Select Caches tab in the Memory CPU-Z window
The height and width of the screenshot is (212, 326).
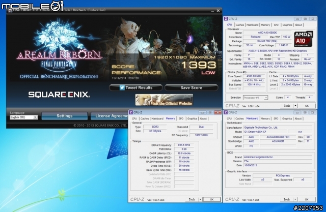point(145,118)
